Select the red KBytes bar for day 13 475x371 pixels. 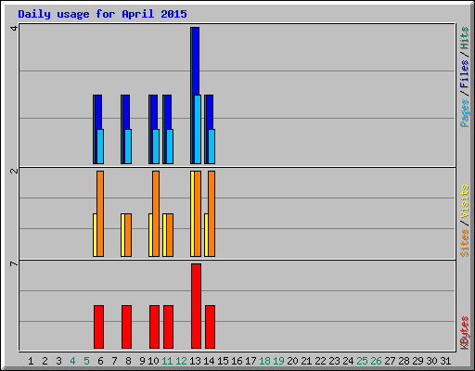pos(196,306)
